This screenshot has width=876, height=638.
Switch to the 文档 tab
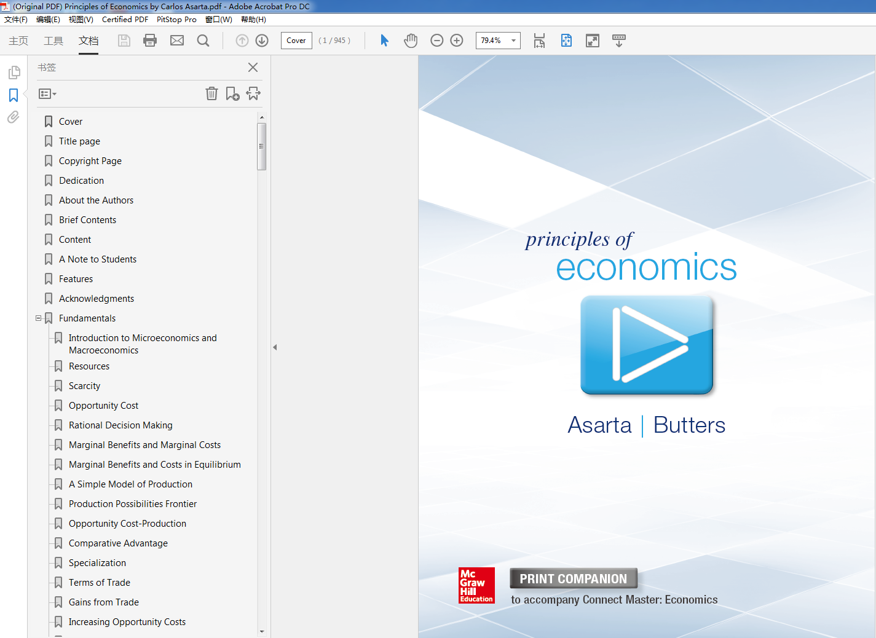(x=89, y=41)
